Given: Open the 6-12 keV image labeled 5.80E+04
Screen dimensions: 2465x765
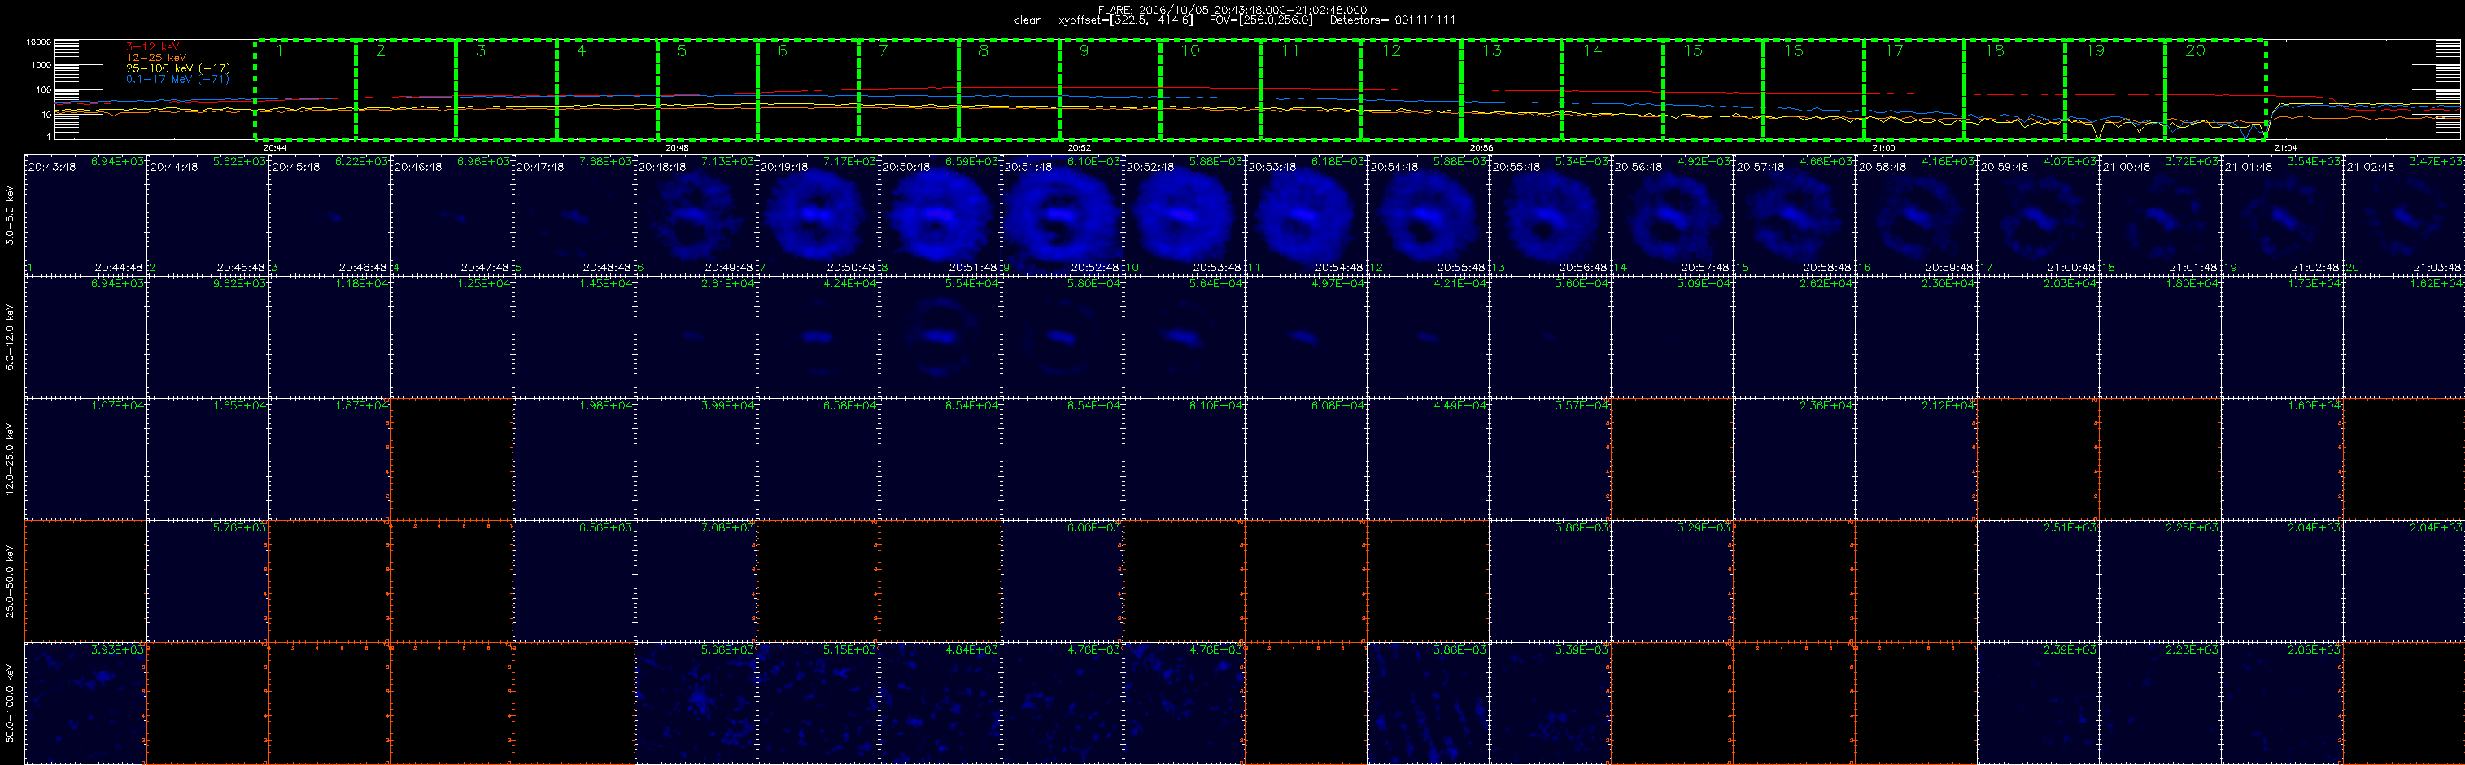Looking at the screenshot, I should [x=1062, y=337].
